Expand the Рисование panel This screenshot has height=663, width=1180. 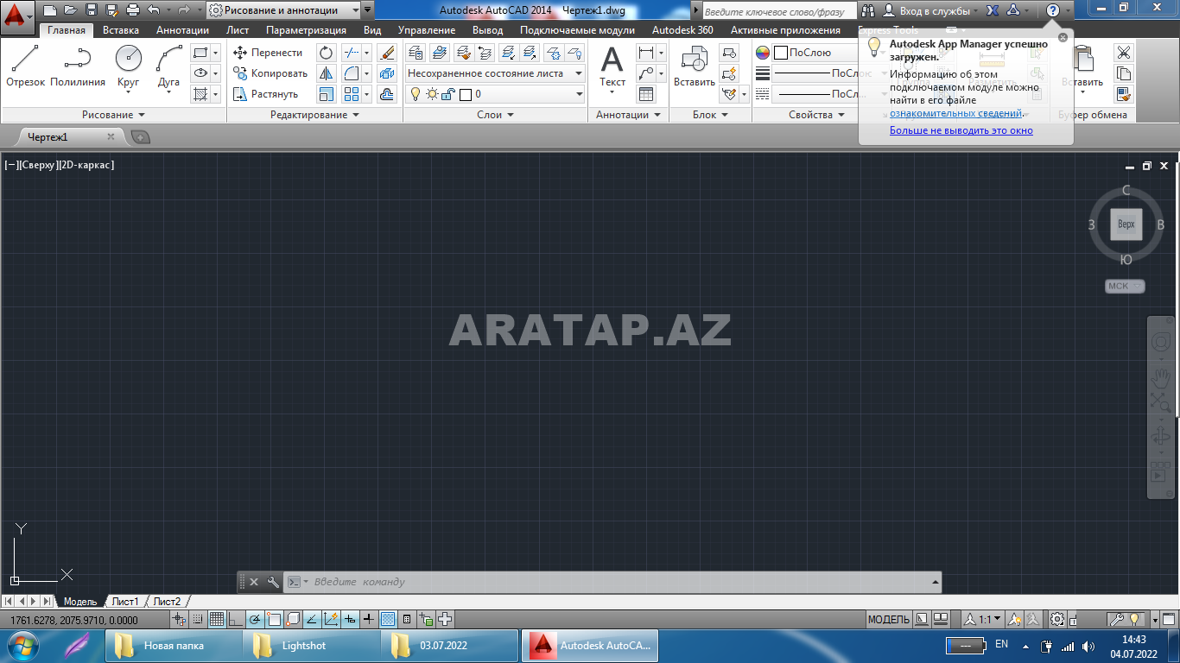click(113, 115)
